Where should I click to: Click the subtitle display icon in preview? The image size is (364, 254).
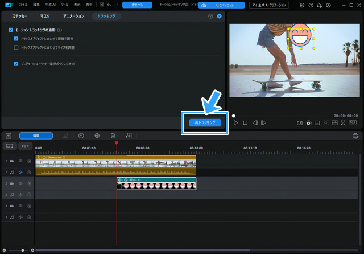(317, 123)
